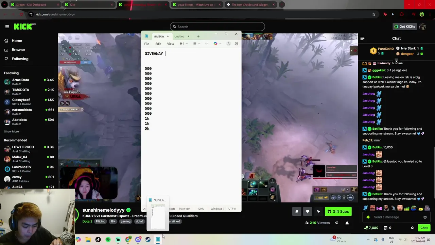Open Abatdota channel
435x245 pixels.
(x=29, y=122)
